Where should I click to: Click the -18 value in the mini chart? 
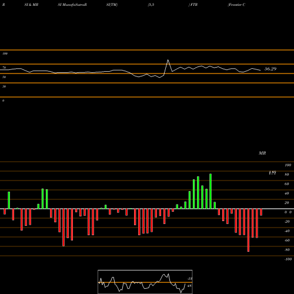tap(189, 279)
